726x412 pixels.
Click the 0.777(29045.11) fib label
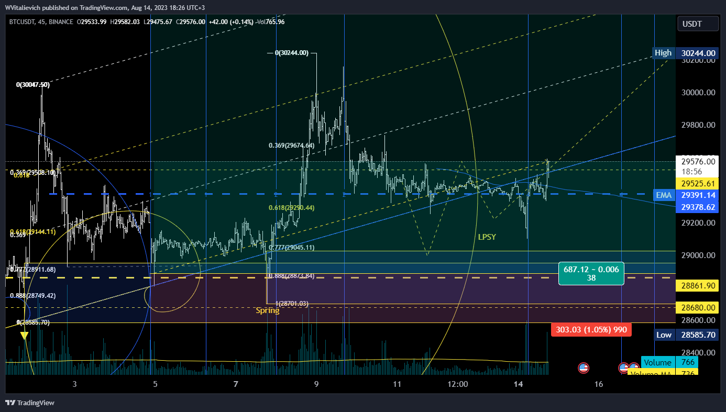click(291, 248)
